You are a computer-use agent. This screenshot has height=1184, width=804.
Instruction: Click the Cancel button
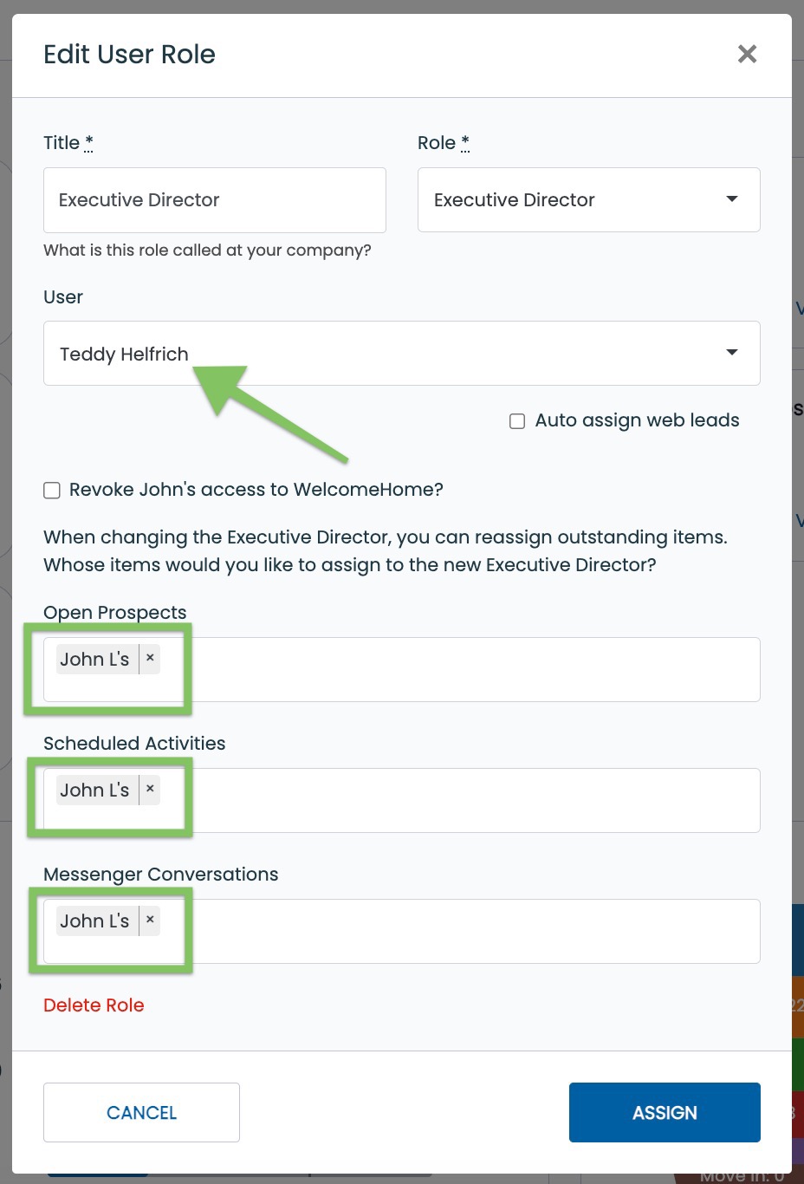point(141,1112)
